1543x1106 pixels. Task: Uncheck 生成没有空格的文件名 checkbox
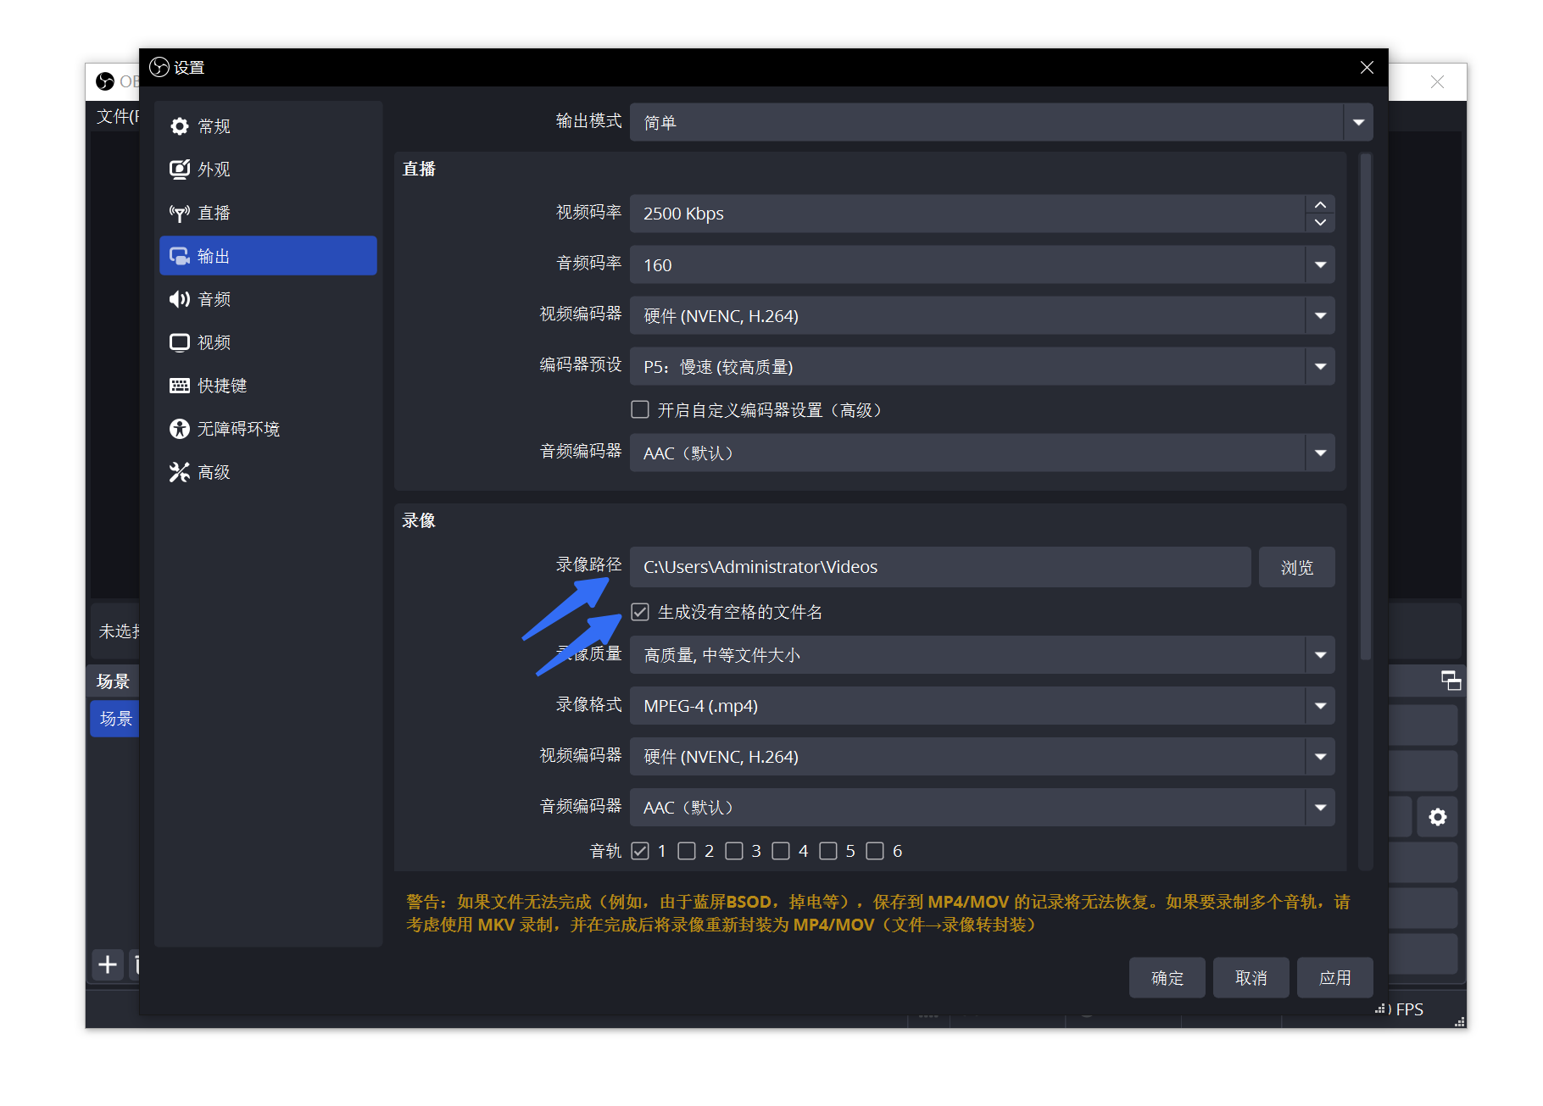pos(640,612)
